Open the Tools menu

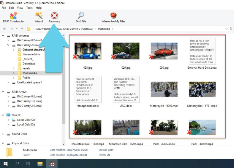pyautogui.click(x=29, y=7)
